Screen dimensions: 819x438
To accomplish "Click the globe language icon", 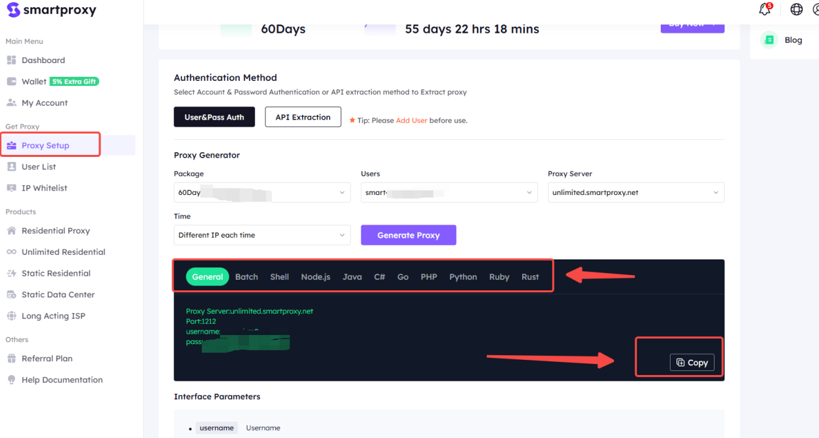I will (797, 9).
